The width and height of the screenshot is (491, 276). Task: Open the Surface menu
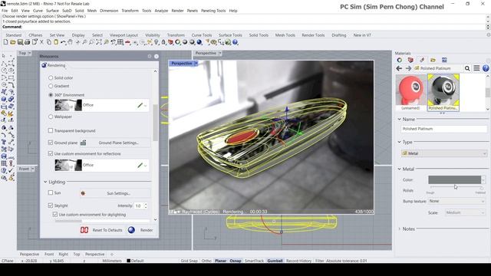click(x=52, y=11)
